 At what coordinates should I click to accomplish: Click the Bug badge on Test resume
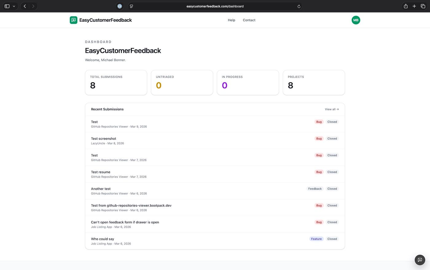point(319,172)
